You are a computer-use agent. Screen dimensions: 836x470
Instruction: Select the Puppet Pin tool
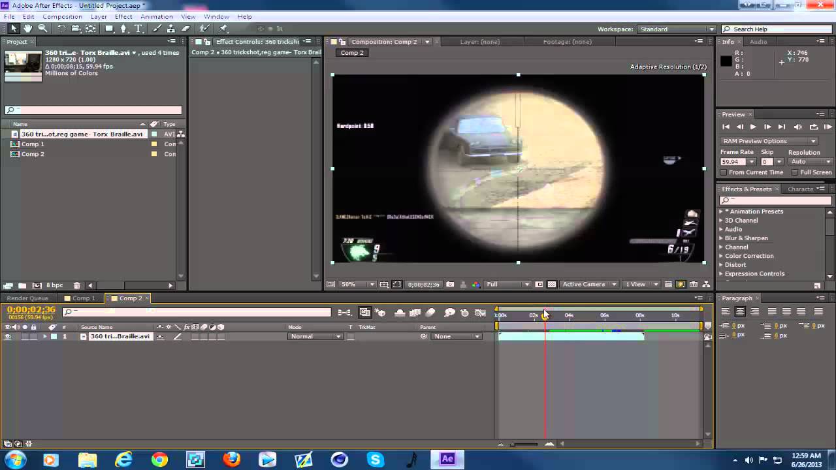(224, 29)
